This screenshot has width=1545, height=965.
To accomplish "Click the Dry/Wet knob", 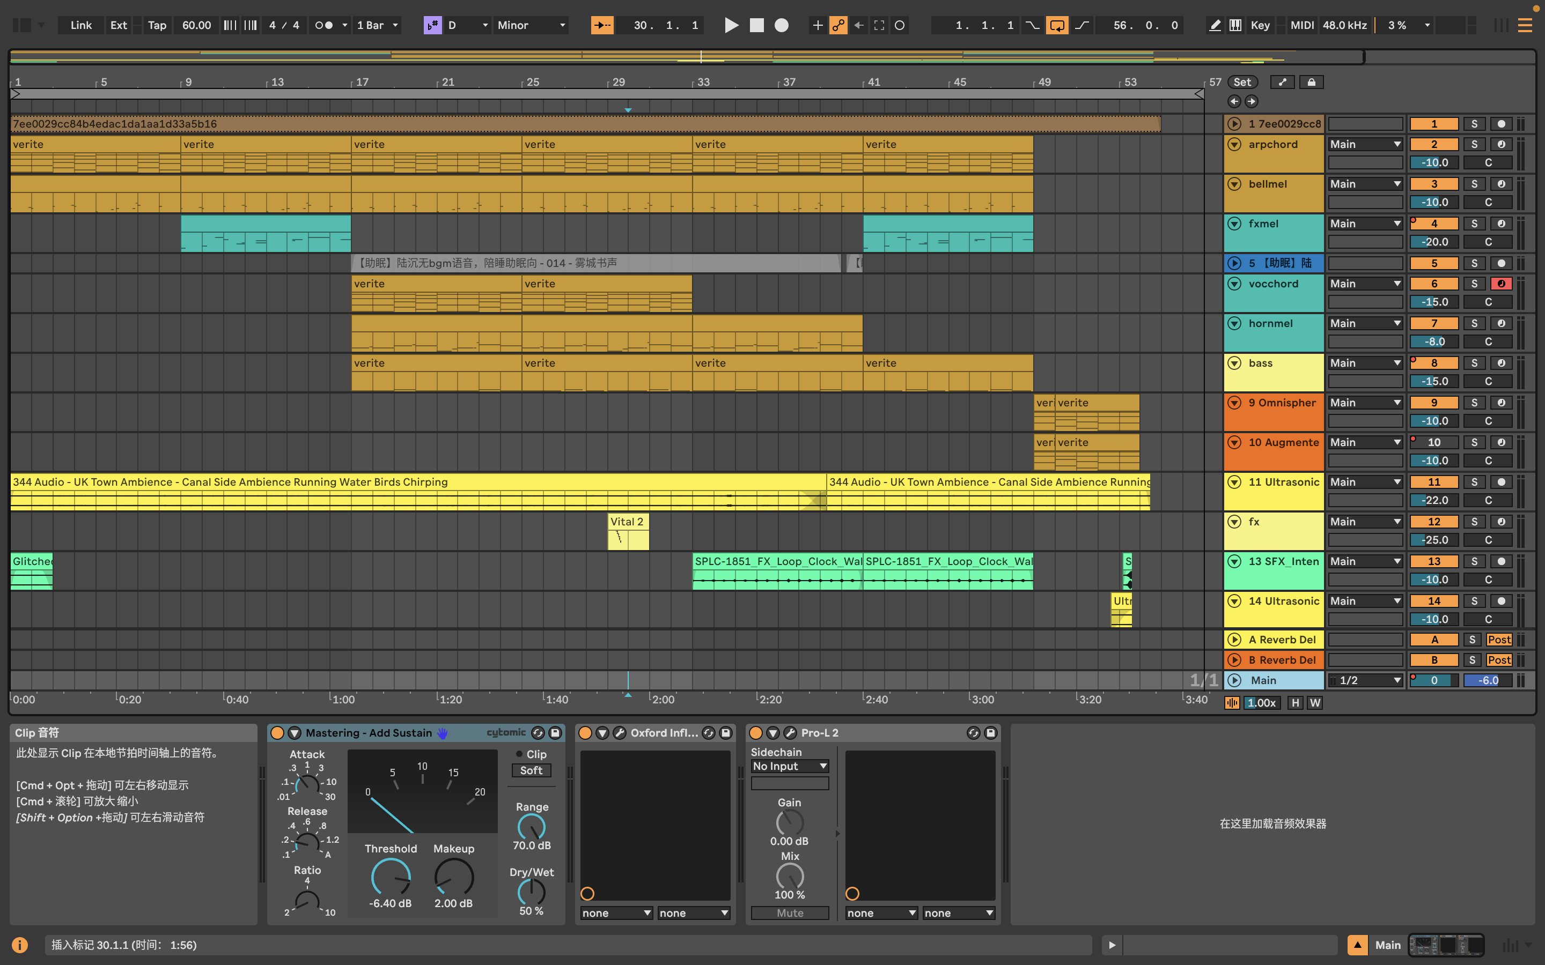I will pos(531,892).
